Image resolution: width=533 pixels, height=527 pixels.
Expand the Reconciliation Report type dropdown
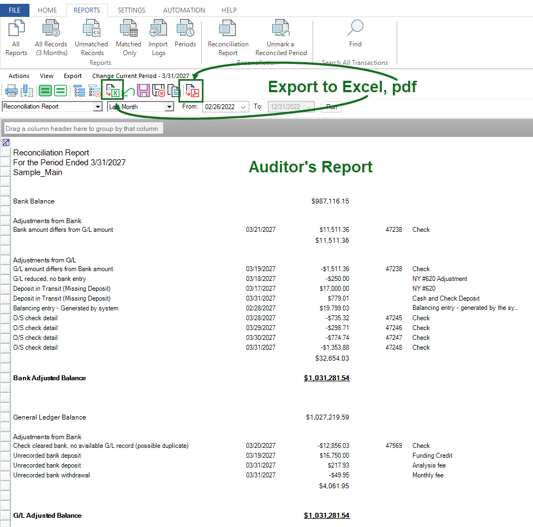coord(98,107)
